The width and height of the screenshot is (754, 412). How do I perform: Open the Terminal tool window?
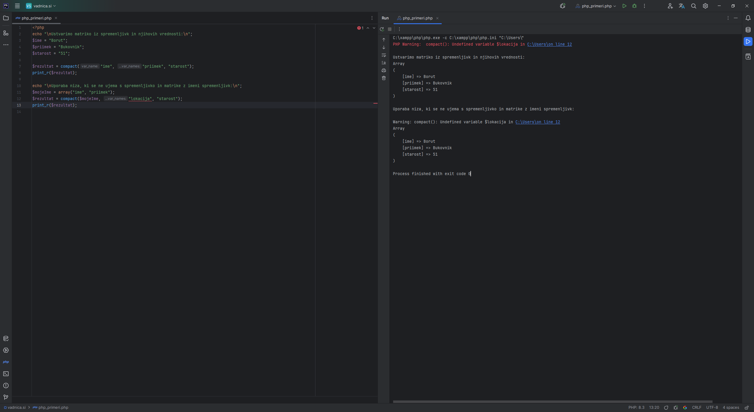pyautogui.click(x=6, y=374)
